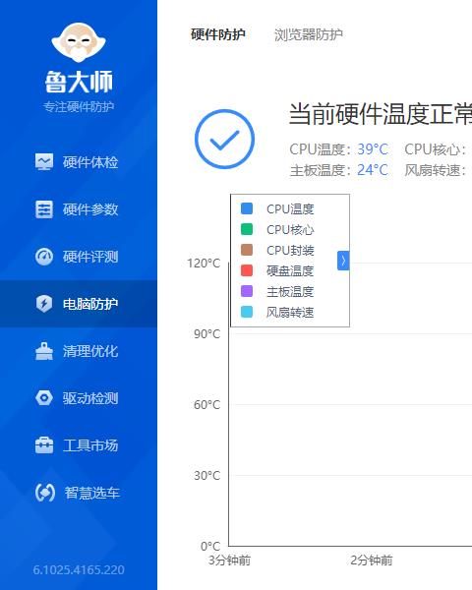The width and height of the screenshot is (472, 590).
Task: Select 电脑防护 shield icon
Action: 44,304
